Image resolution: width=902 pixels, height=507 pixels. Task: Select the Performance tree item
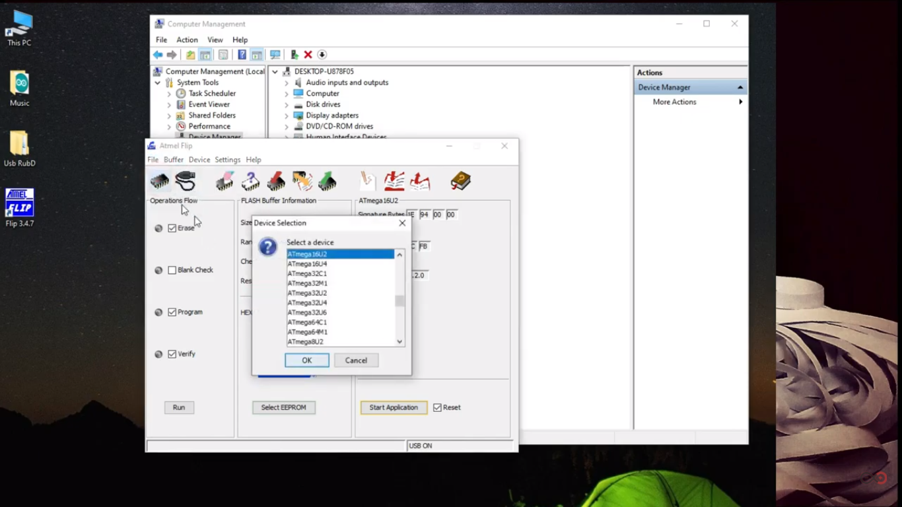point(209,127)
